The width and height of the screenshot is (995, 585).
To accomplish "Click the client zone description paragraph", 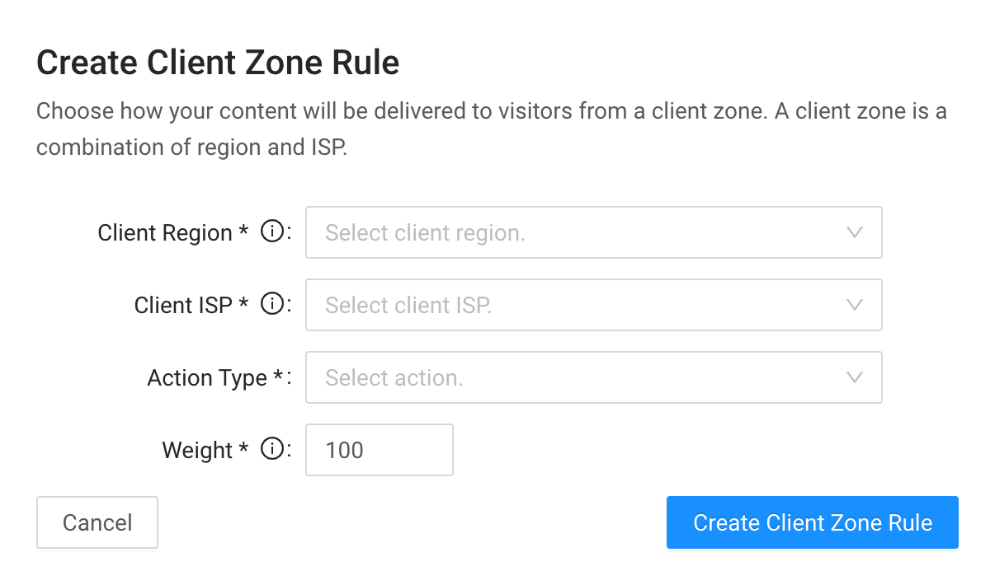I will (492, 129).
